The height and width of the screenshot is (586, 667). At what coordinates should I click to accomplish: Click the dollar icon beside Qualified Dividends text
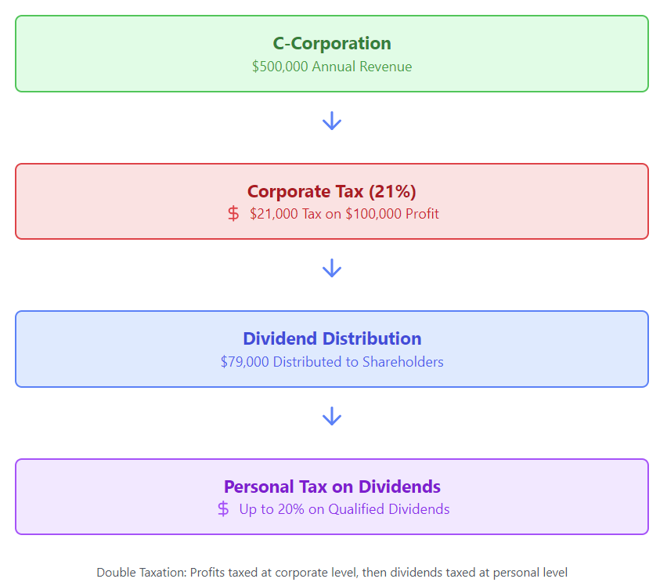224,509
